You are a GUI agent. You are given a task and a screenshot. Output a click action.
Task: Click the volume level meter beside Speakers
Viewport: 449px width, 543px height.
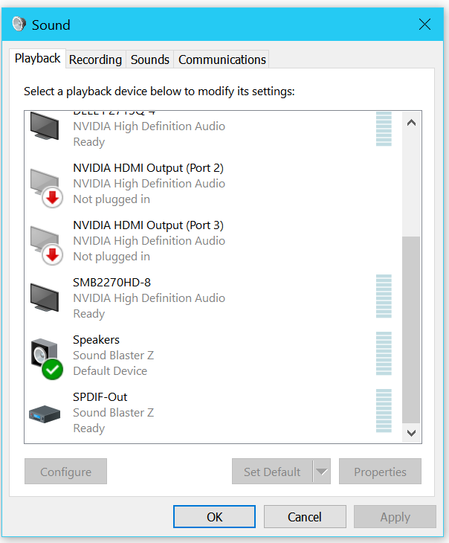pyautogui.click(x=384, y=353)
